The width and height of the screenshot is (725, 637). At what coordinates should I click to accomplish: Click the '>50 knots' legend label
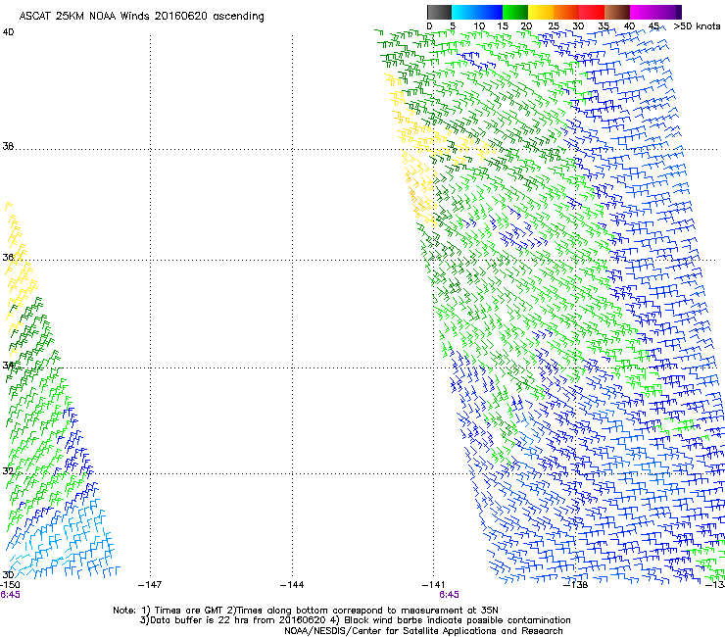[697, 26]
